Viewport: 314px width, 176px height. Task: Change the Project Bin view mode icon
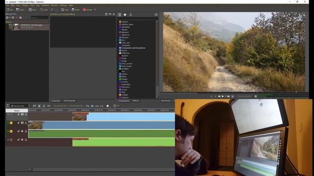pos(21,18)
